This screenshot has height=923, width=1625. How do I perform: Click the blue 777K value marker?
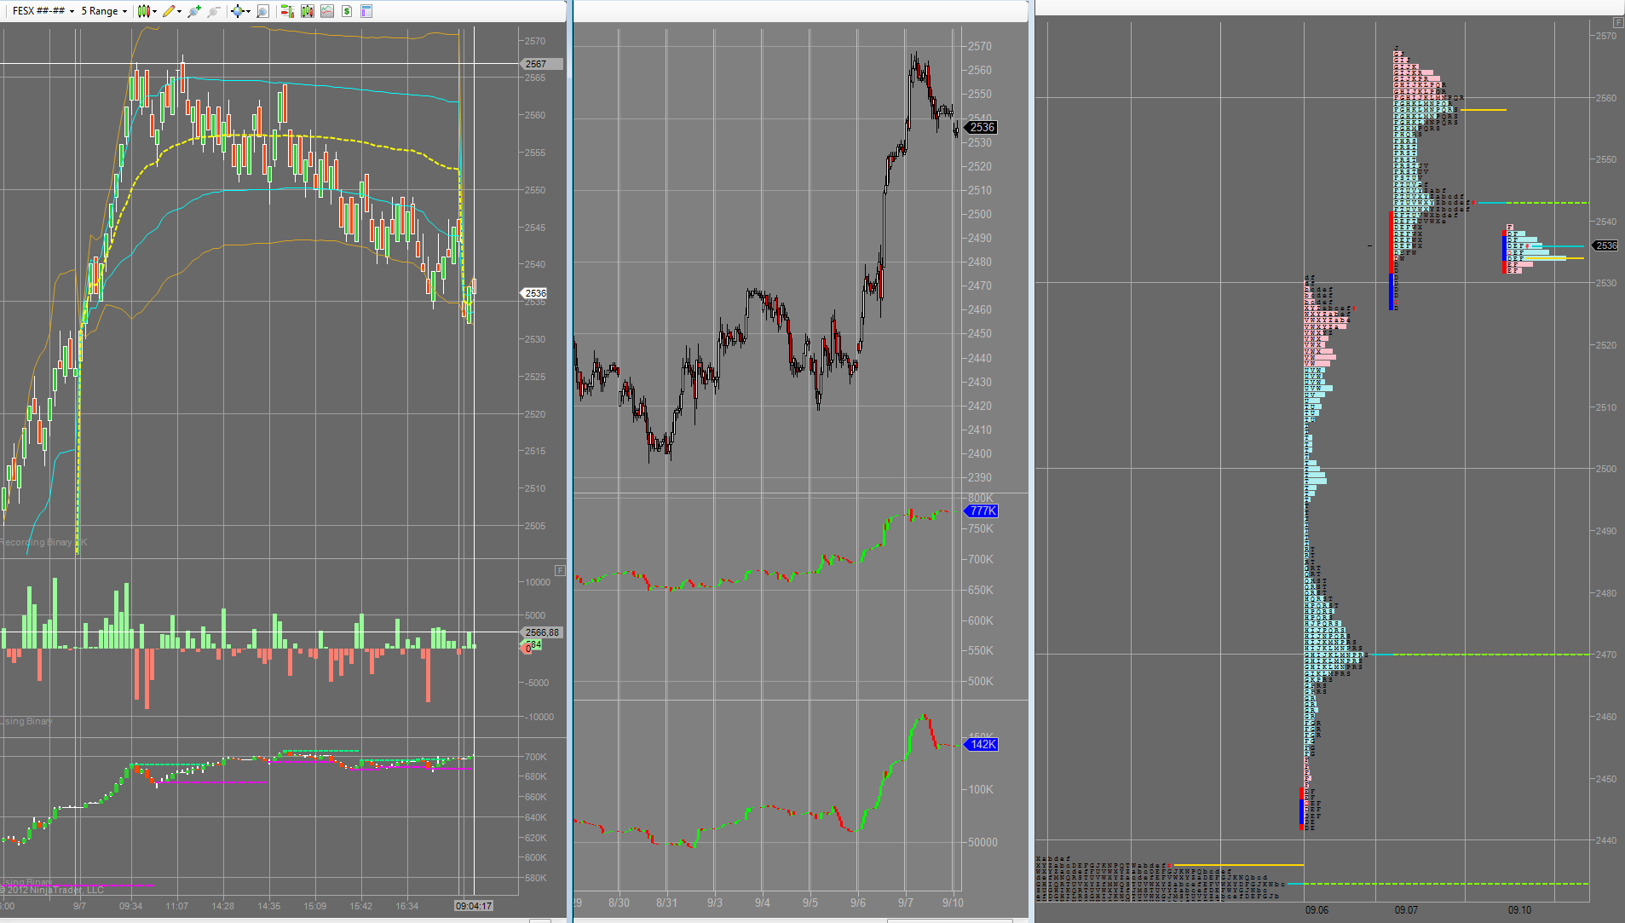(981, 511)
